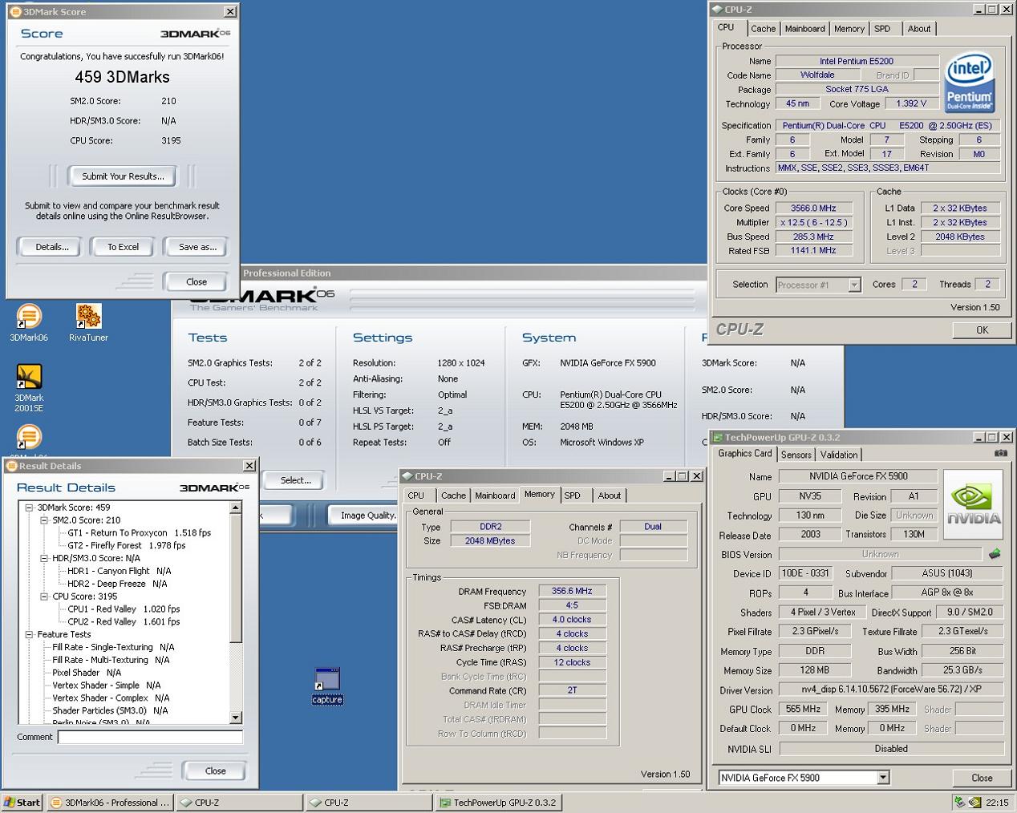The width and height of the screenshot is (1017, 813).
Task: Click the Windows Start button
Action: click(22, 802)
